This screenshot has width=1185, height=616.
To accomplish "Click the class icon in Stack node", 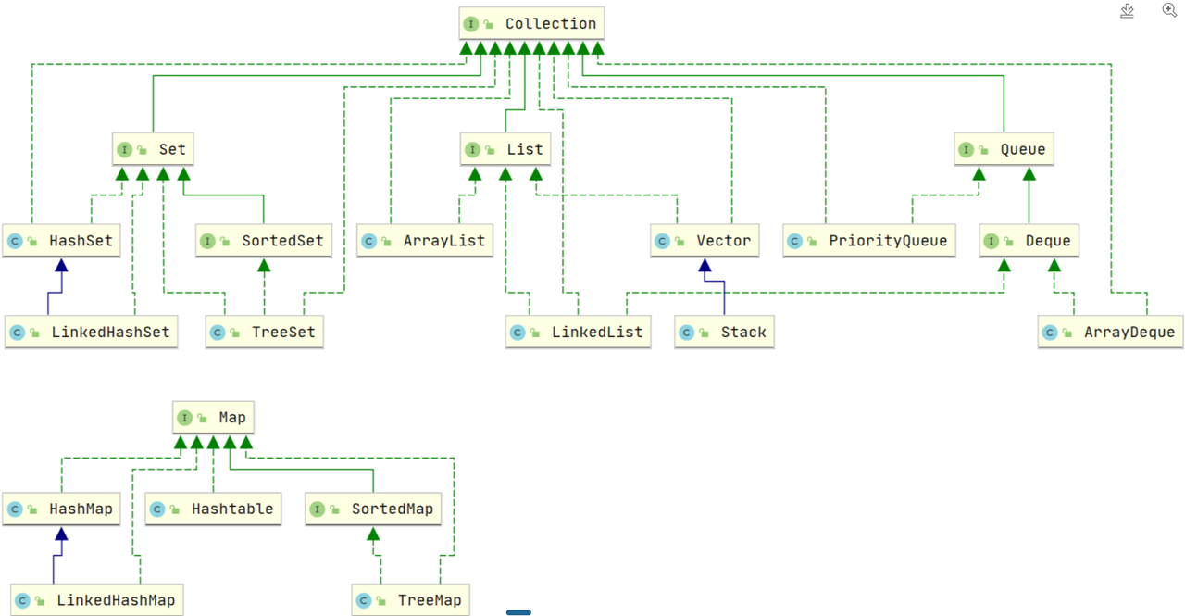I will coord(687,333).
